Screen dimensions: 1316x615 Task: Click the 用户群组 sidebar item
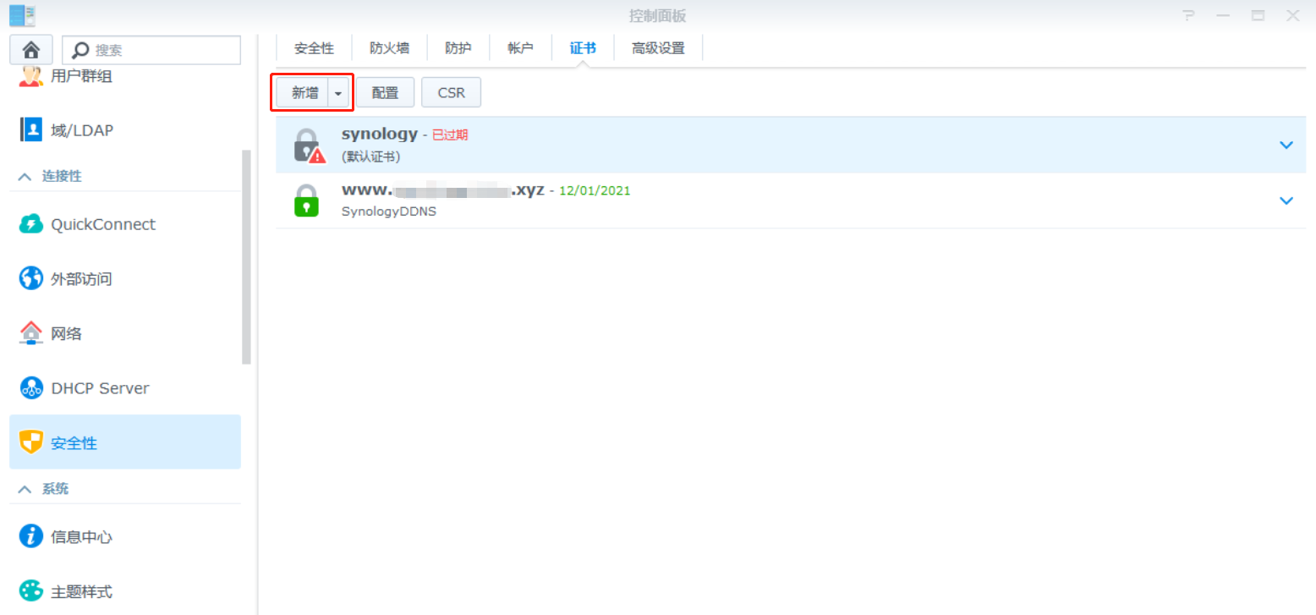click(125, 76)
